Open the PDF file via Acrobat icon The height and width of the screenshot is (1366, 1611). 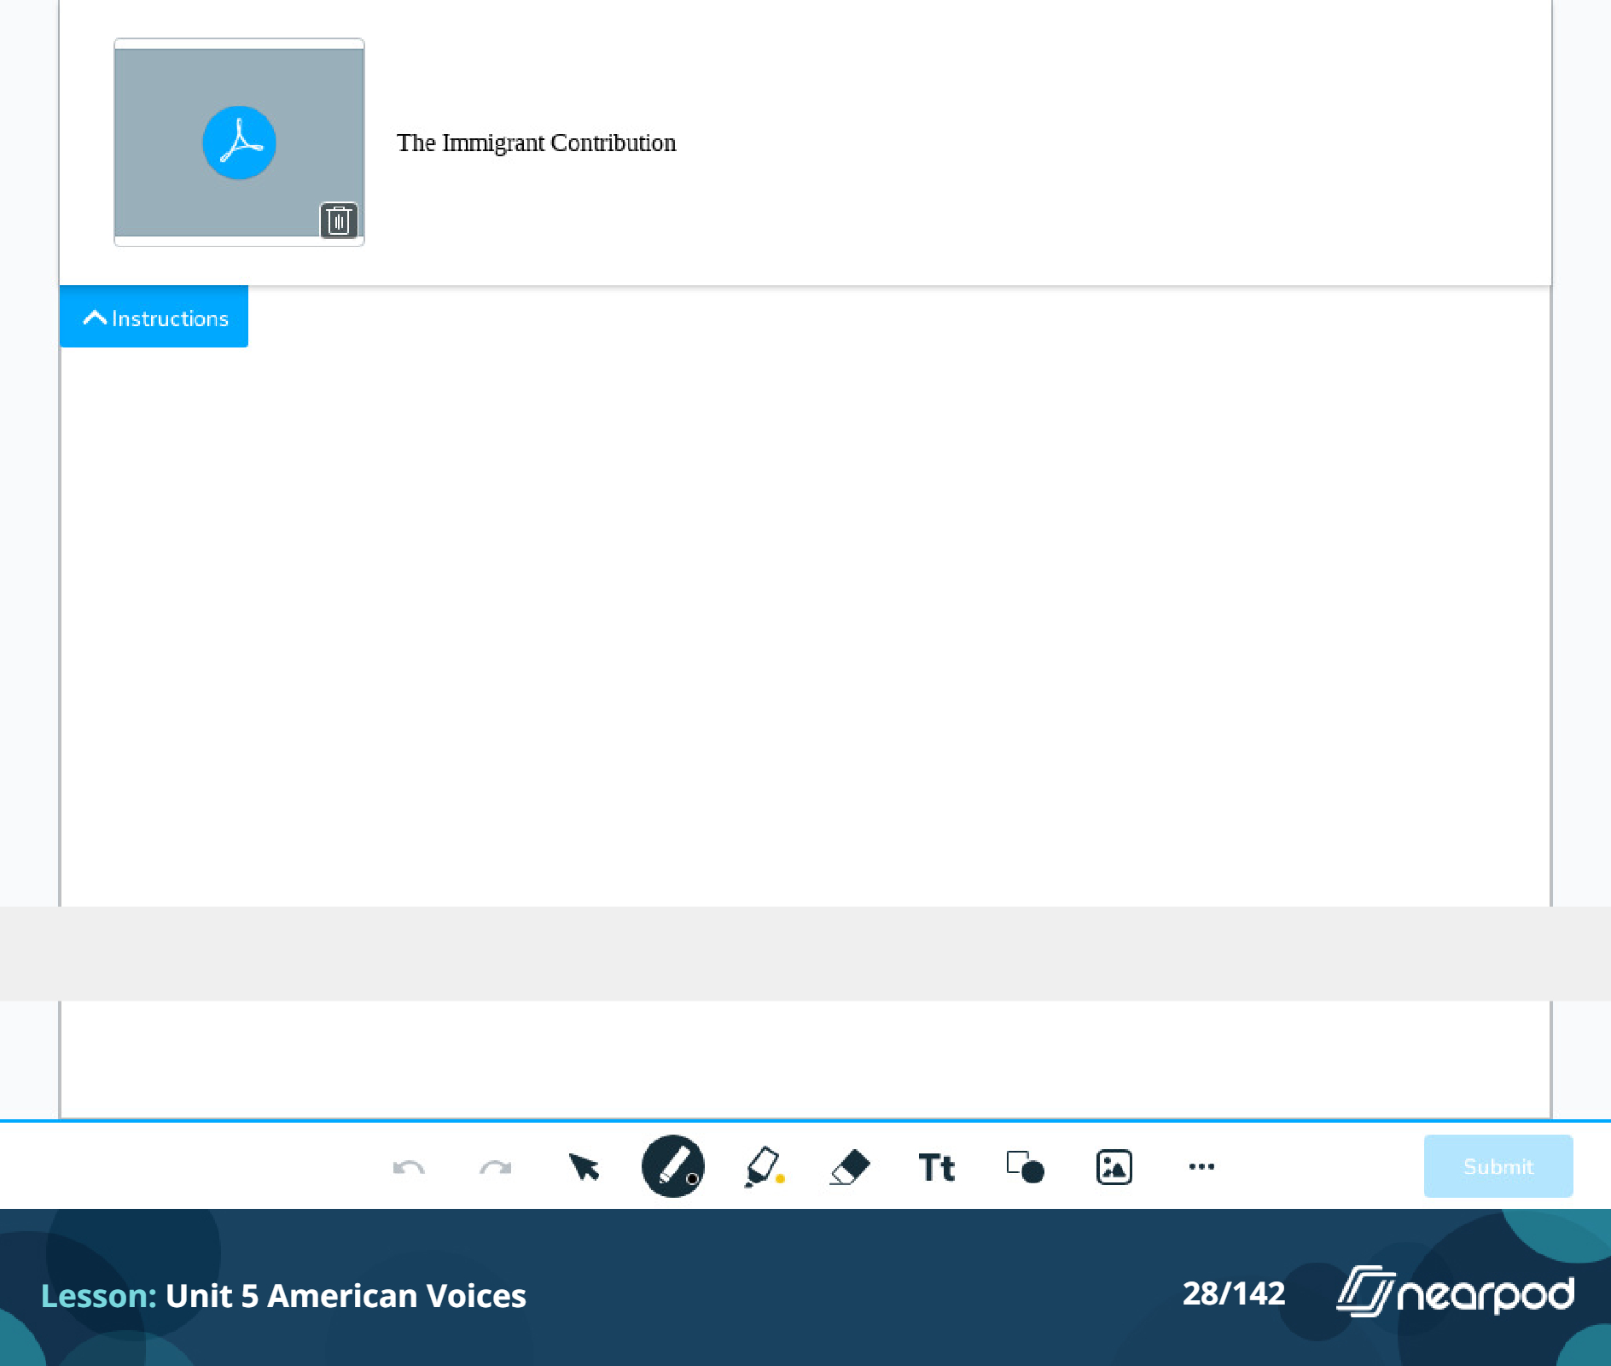239,143
